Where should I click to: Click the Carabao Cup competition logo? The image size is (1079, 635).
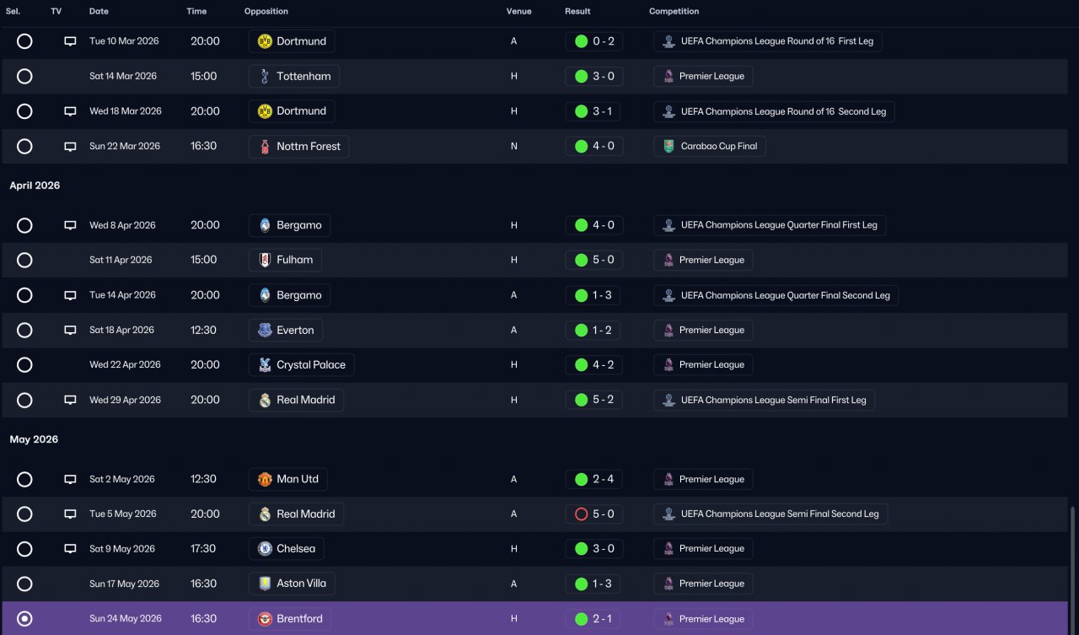[x=668, y=146]
